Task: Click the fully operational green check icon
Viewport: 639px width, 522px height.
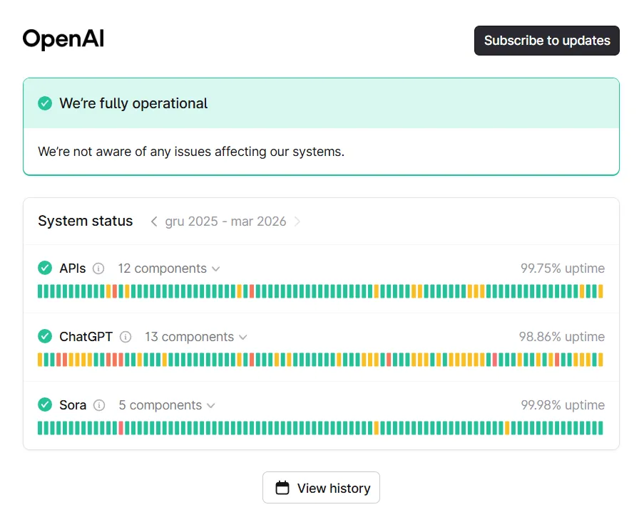Action: [x=45, y=103]
